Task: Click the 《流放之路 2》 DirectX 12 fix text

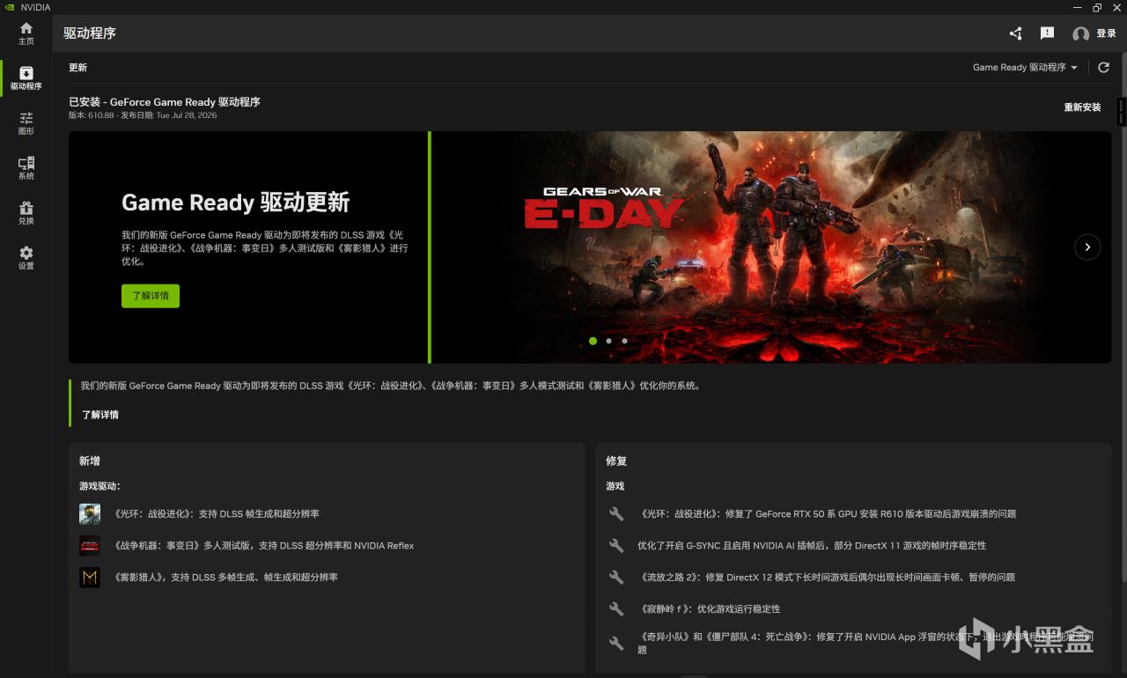Action: pos(826,578)
